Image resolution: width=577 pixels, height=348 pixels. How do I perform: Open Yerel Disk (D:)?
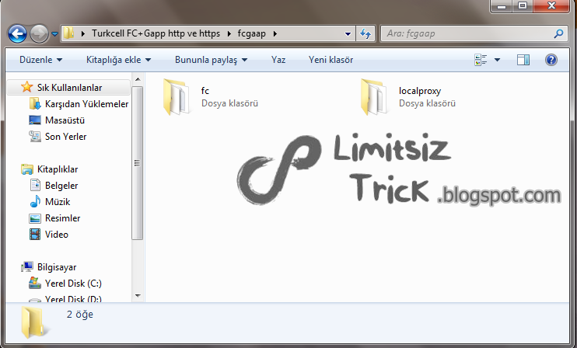(x=73, y=299)
